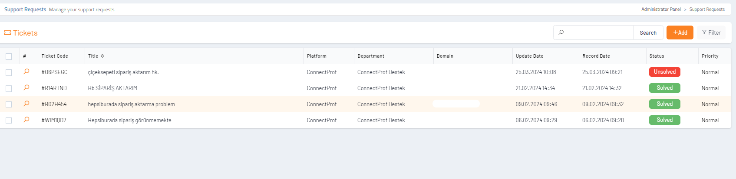
Task: Select checkbox for ticket #O6PSEGC
Action: tap(9, 72)
